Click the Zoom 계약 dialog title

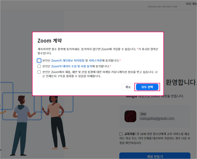tap(50, 41)
